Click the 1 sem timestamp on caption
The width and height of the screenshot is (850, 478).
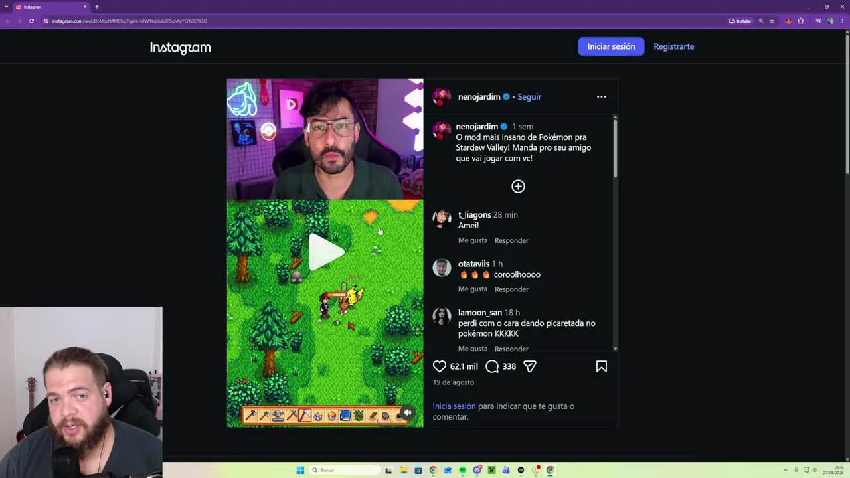[523, 127]
